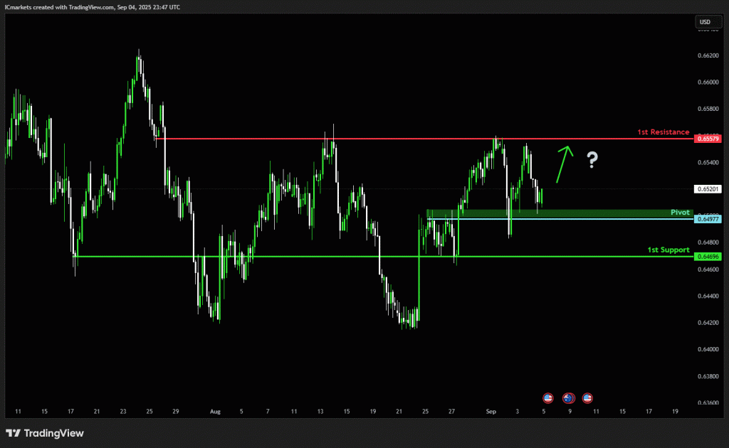Click the "13" date label on the time axis

pos(320,411)
